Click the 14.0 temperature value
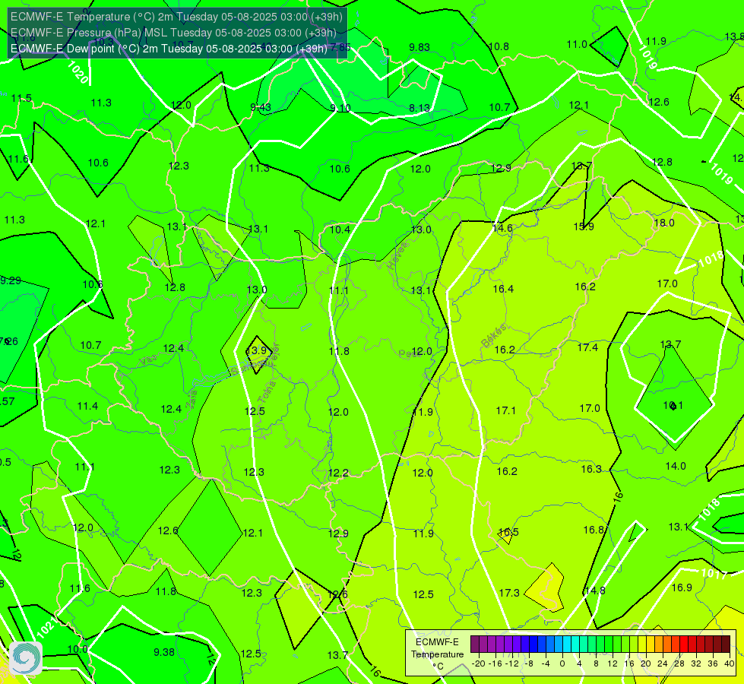Screen dimensions: 744x684 click(675, 466)
